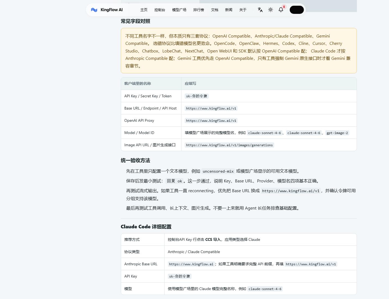Open the black user avatar button
Screen dimensions: 389x299
coord(297,10)
